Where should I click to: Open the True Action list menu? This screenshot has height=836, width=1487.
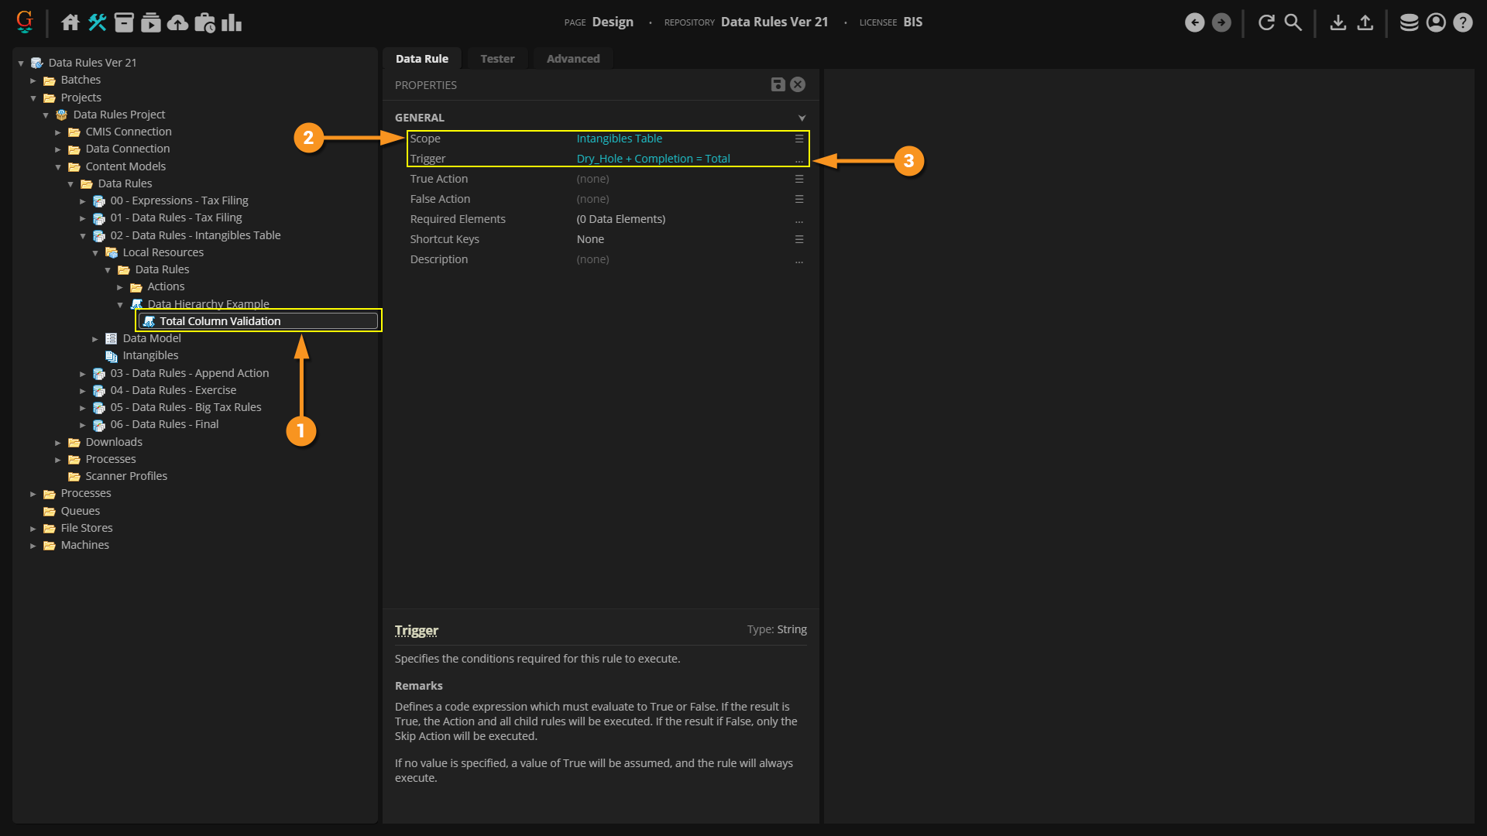pyautogui.click(x=798, y=179)
